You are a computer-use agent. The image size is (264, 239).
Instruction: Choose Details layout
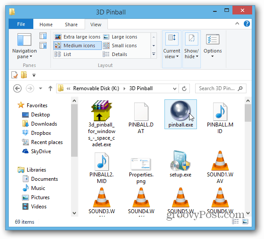115,54
